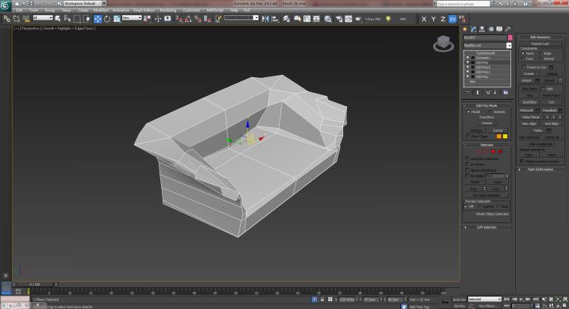Open the Group menu
This screenshot has width=569, height=309.
point(50,10)
